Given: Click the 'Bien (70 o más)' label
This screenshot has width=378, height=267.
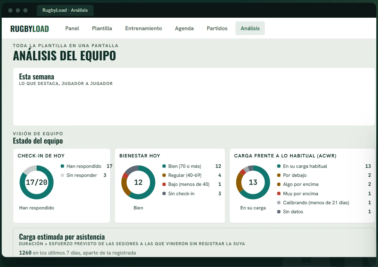Looking at the screenshot, I should (x=184, y=166).
